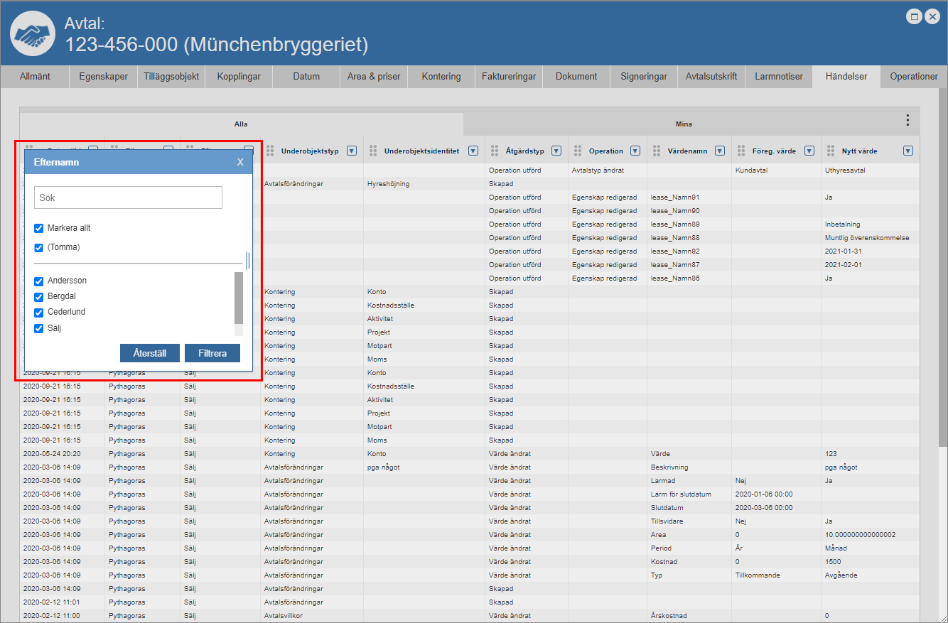The height and width of the screenshot is (623, 948).
Task: Click drag handle of Operation column
Action: tap(577, 151)
